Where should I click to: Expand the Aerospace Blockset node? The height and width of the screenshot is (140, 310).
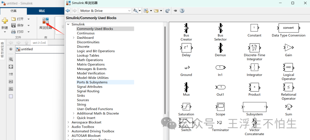pyautogui.click(x=68, y=122)
